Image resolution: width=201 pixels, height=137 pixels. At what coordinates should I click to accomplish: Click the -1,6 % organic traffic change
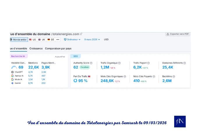[x=112, y=68]
